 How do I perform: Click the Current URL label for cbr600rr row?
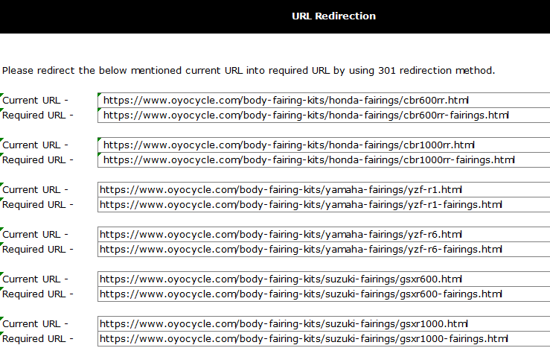click(x=35, y=101)
